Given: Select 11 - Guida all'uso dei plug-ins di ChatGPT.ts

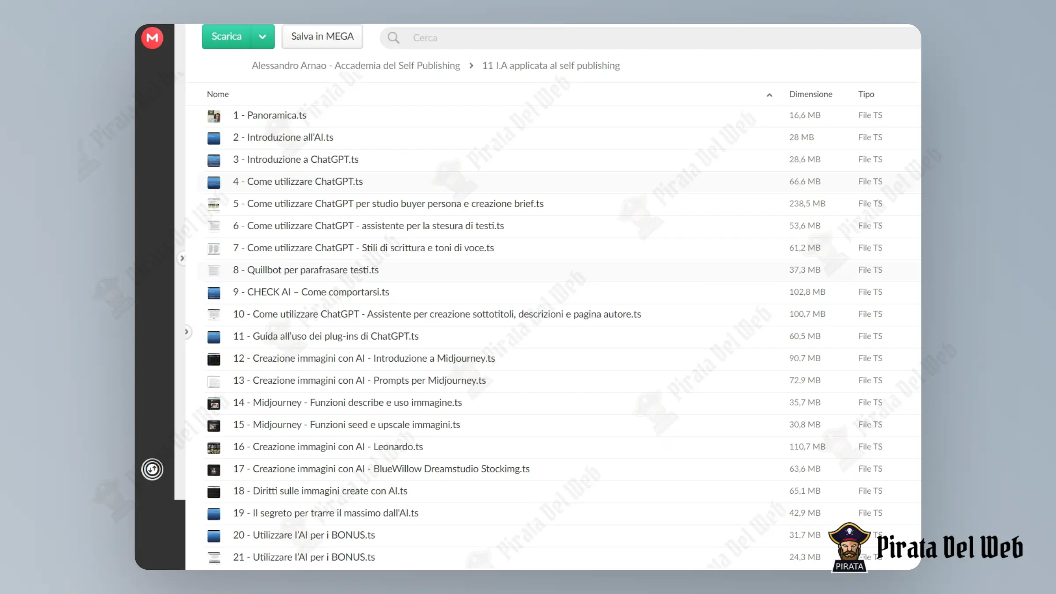Looking at the screenshot, I should (326, 336).
